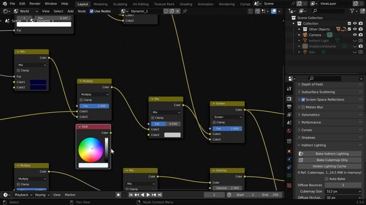The width and height of the screenshot is (366, 205).
Task: Click the RGB node color wheel
Action: pyautogui.click(x=91, y=150)
